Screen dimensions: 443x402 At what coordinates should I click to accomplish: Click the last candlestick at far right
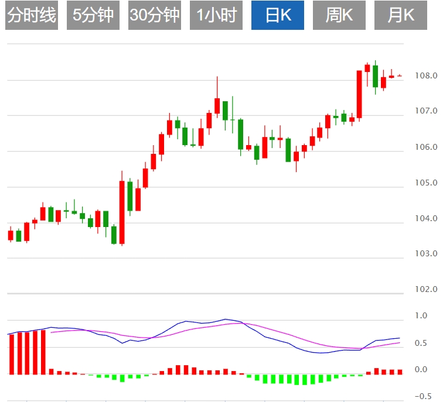coord(400,75)
